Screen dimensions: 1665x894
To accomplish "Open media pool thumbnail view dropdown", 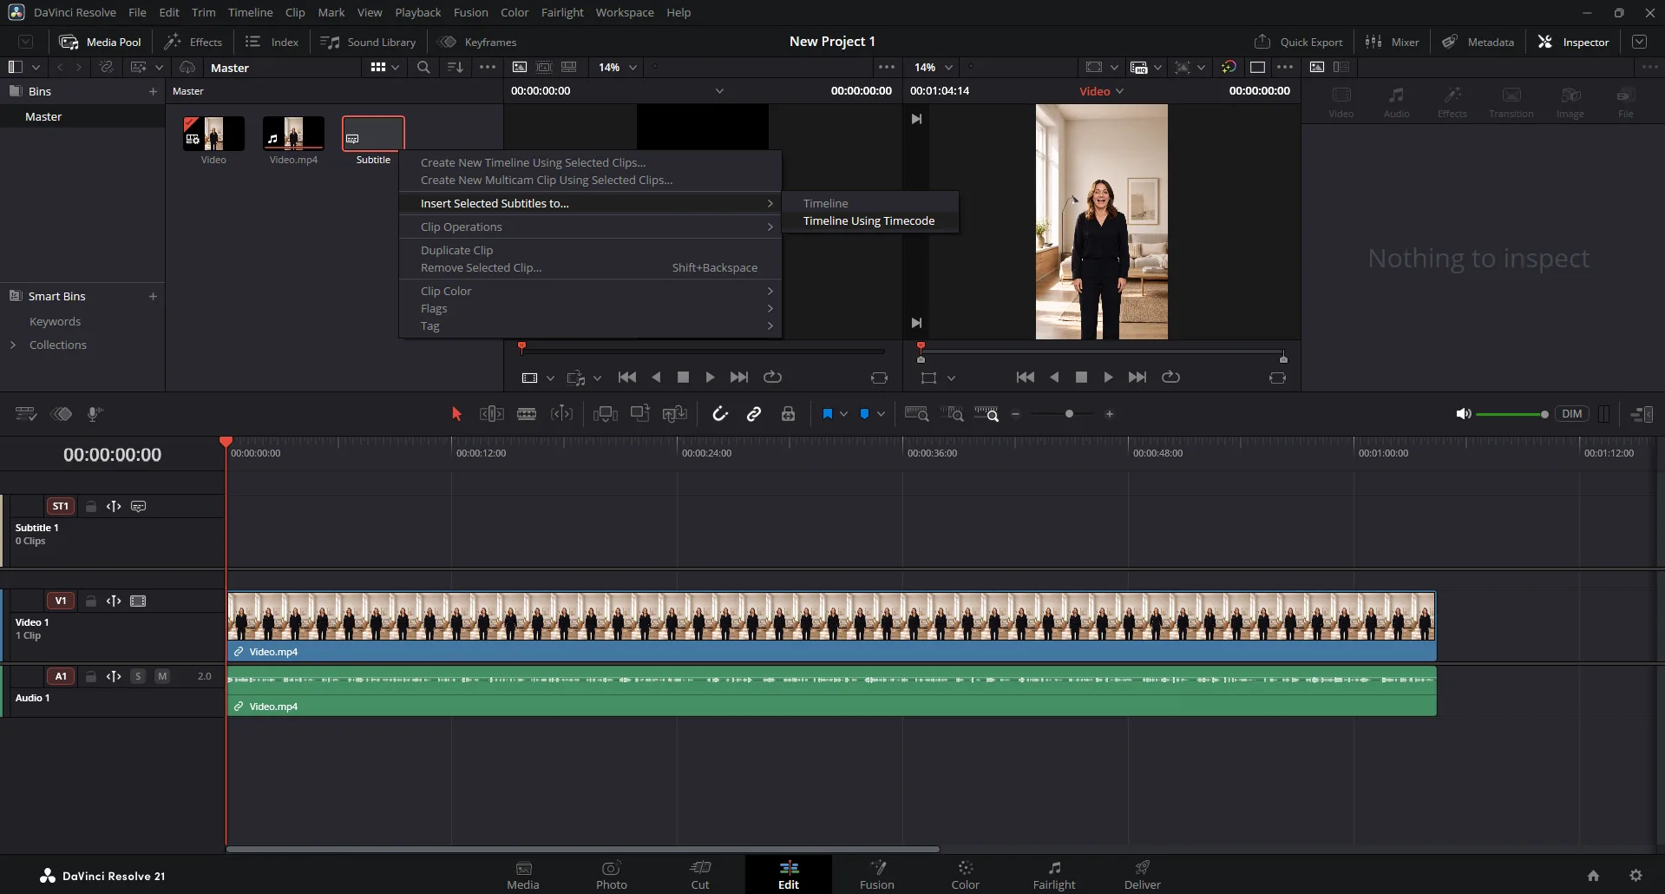I will pyautogui.click(x=385, y=67).
